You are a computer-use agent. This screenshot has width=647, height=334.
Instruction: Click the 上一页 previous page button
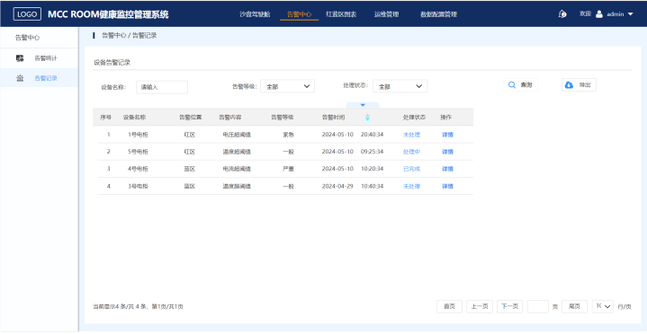coord(480,306)
